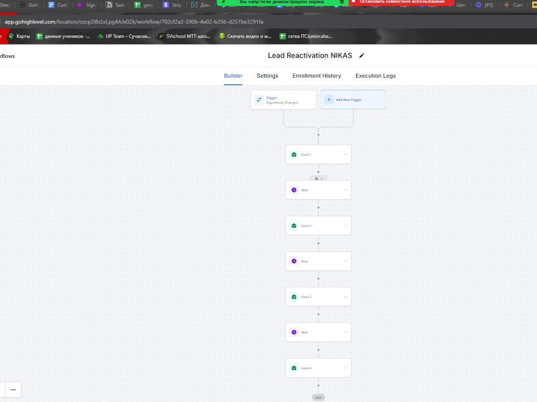The image size is (537, 402).
Task: Click the plus icon in Add New Trigger
Action: point(329,100)
